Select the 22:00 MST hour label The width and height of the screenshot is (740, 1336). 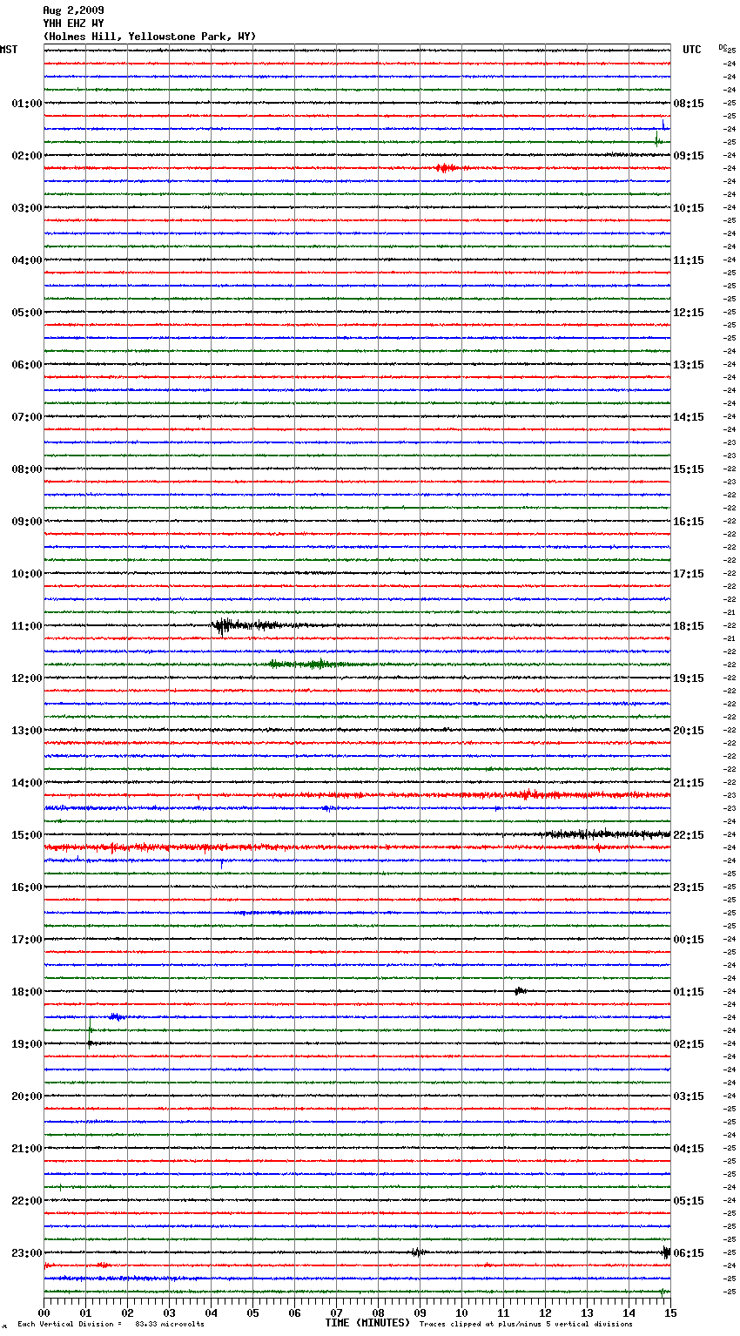[27, 1201]
